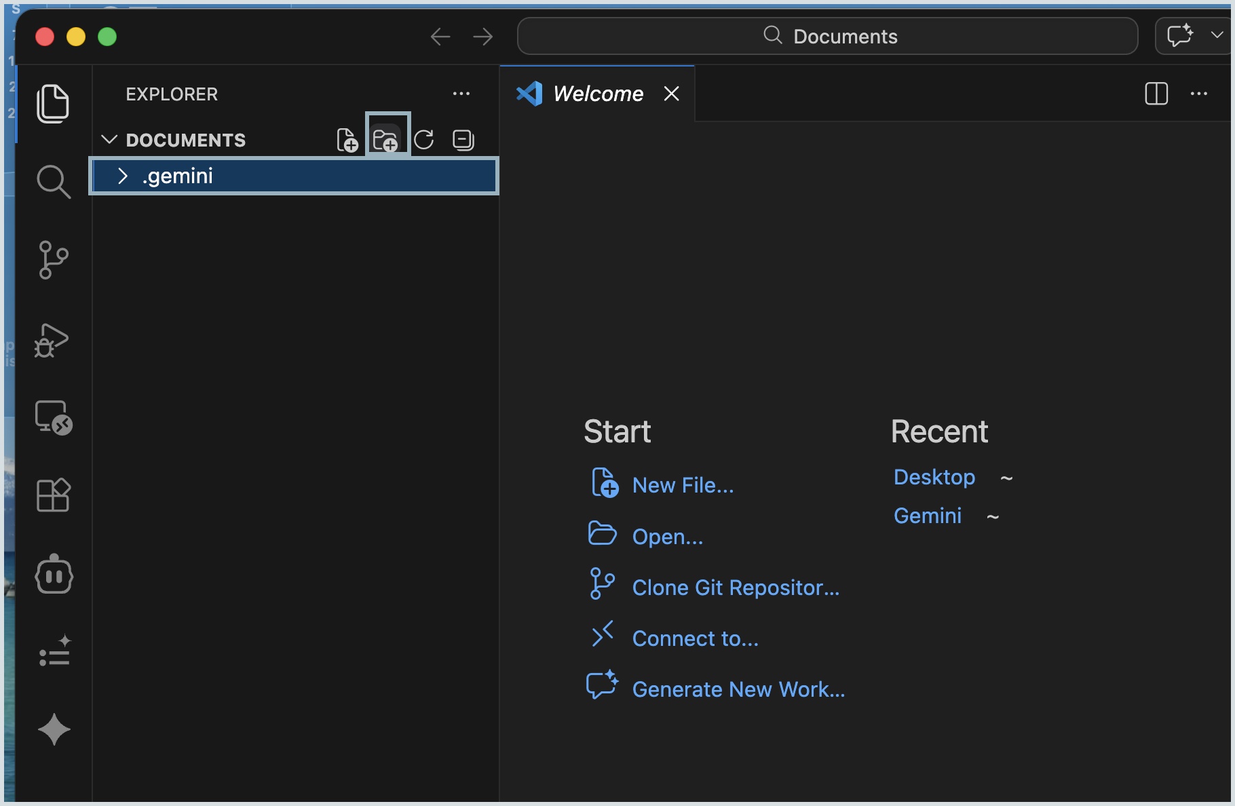Click the EXPLORER panel title

tap(172, 94)
